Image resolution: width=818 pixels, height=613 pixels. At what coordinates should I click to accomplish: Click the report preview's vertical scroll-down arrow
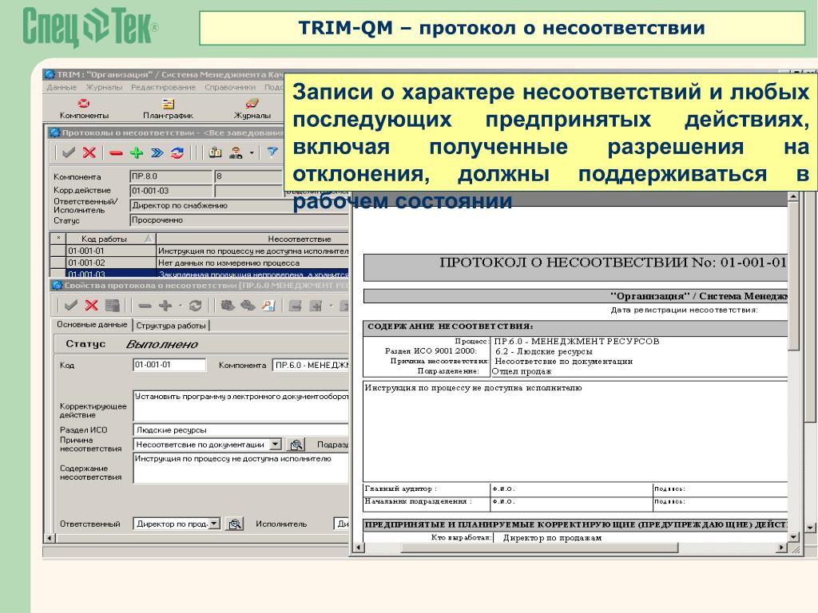click(x=793, y=537)
